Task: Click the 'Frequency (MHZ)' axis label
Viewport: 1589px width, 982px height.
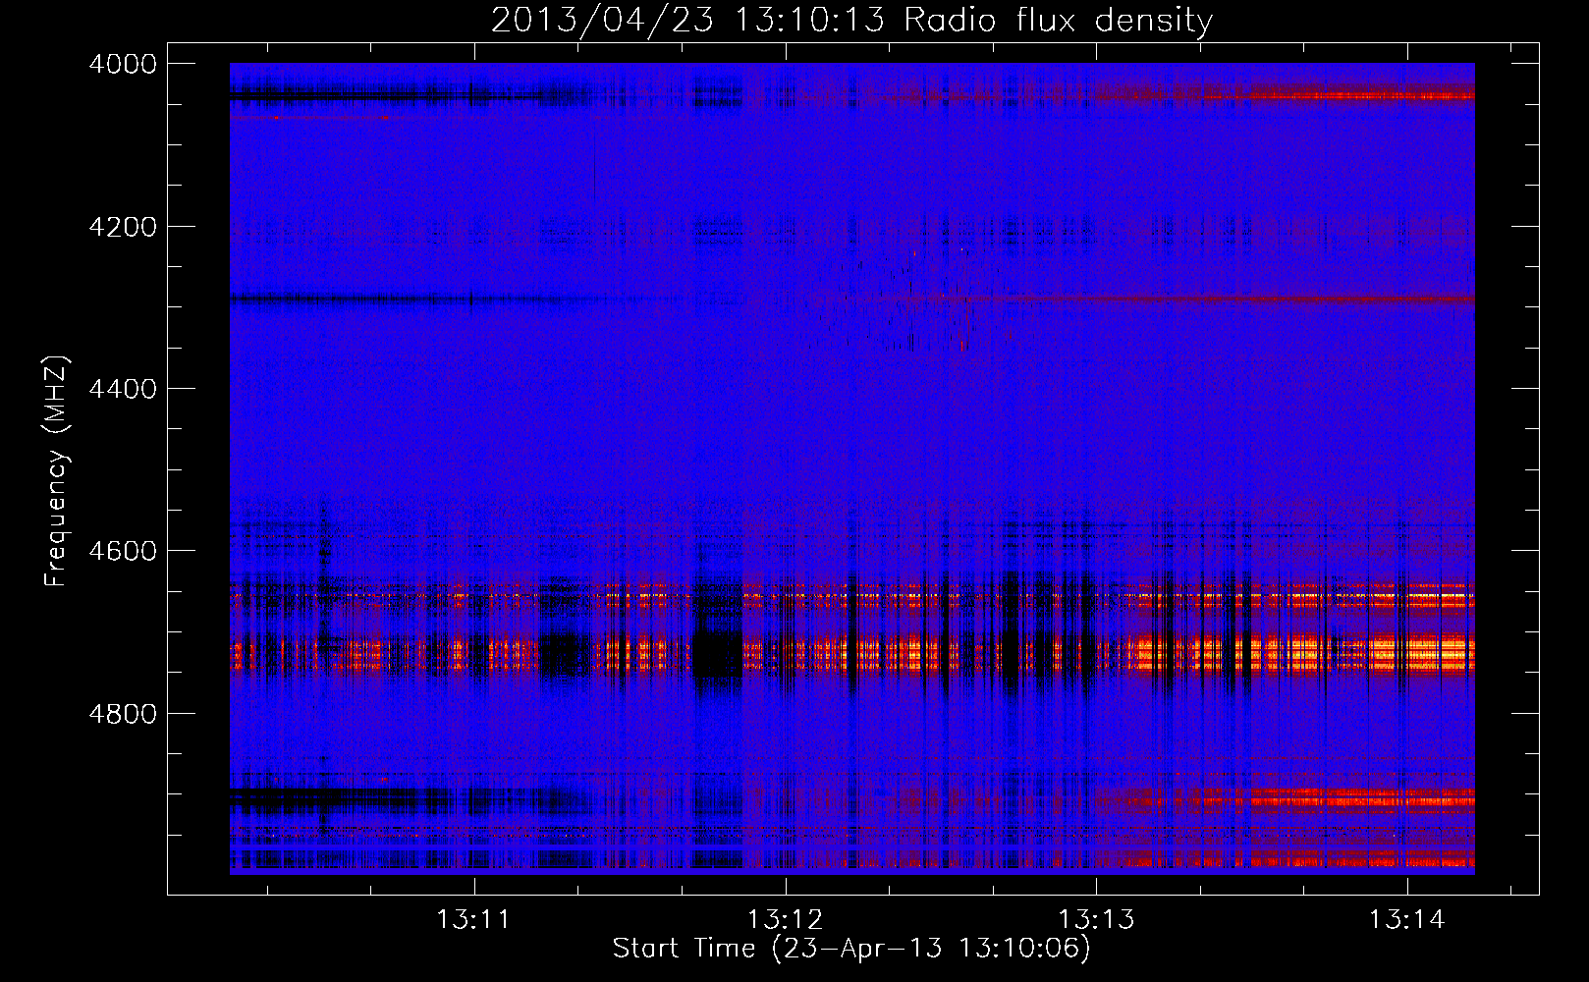Action: [x=56, y=471]
